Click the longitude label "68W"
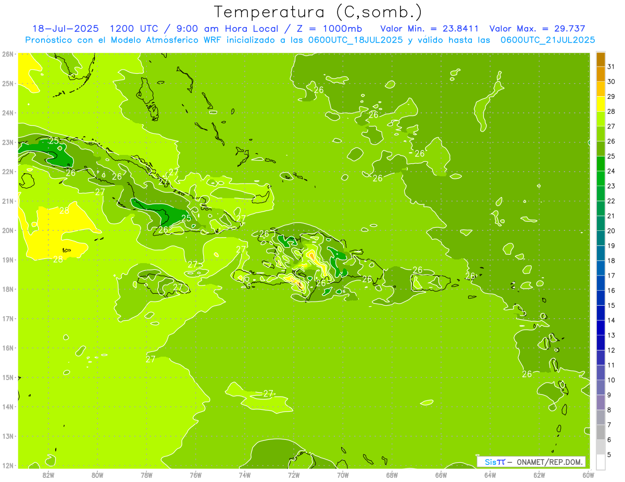 [x=392, y=475]
